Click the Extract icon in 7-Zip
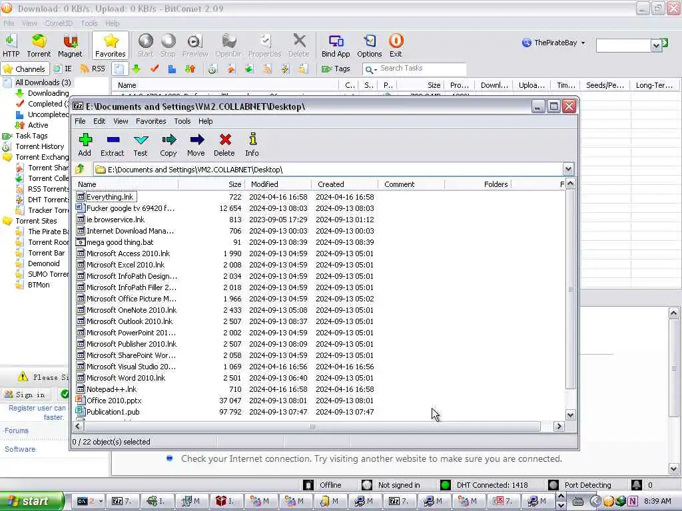 coord(112,144)
